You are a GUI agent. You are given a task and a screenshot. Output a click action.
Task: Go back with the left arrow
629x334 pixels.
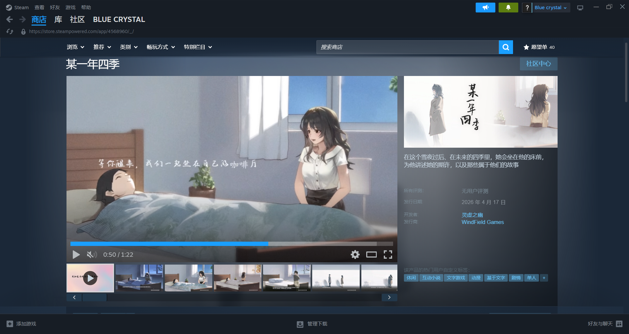pos(10,20)
